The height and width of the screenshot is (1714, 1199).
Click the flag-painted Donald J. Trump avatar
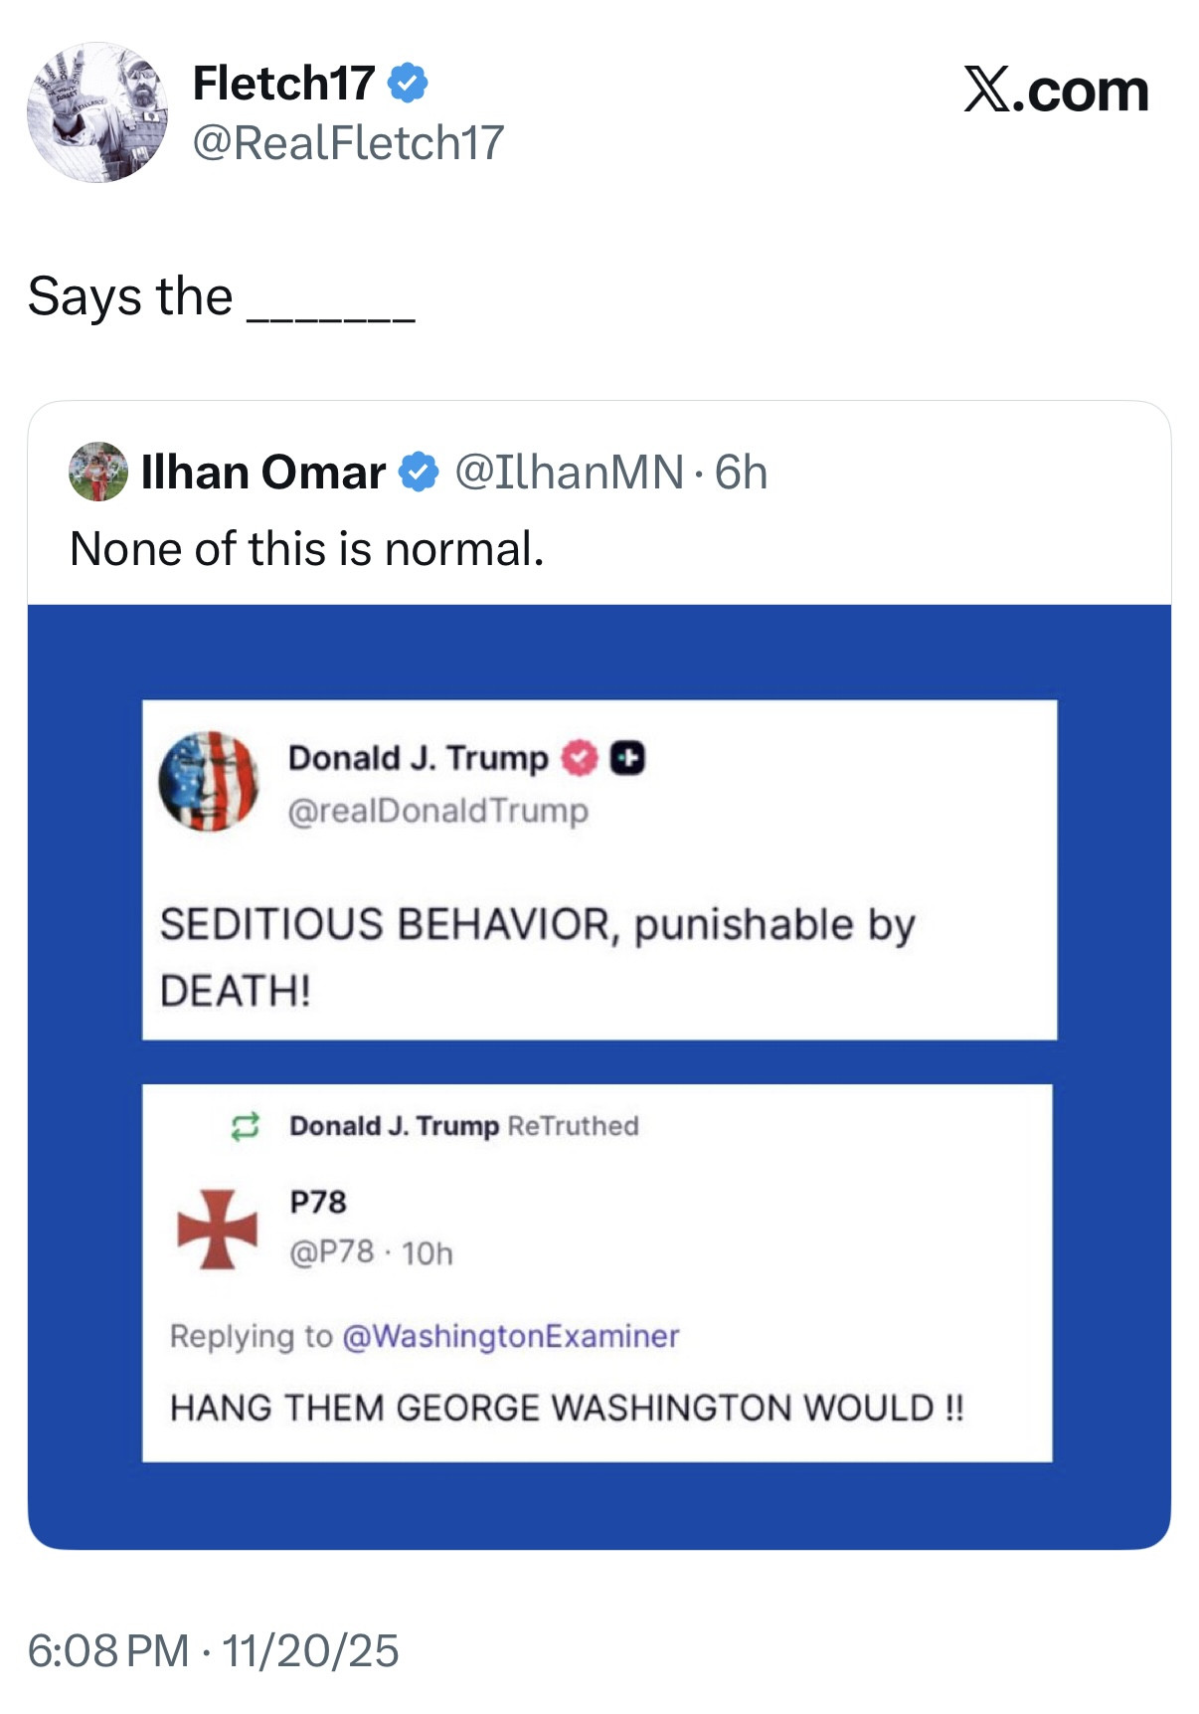tap(209, 781)
